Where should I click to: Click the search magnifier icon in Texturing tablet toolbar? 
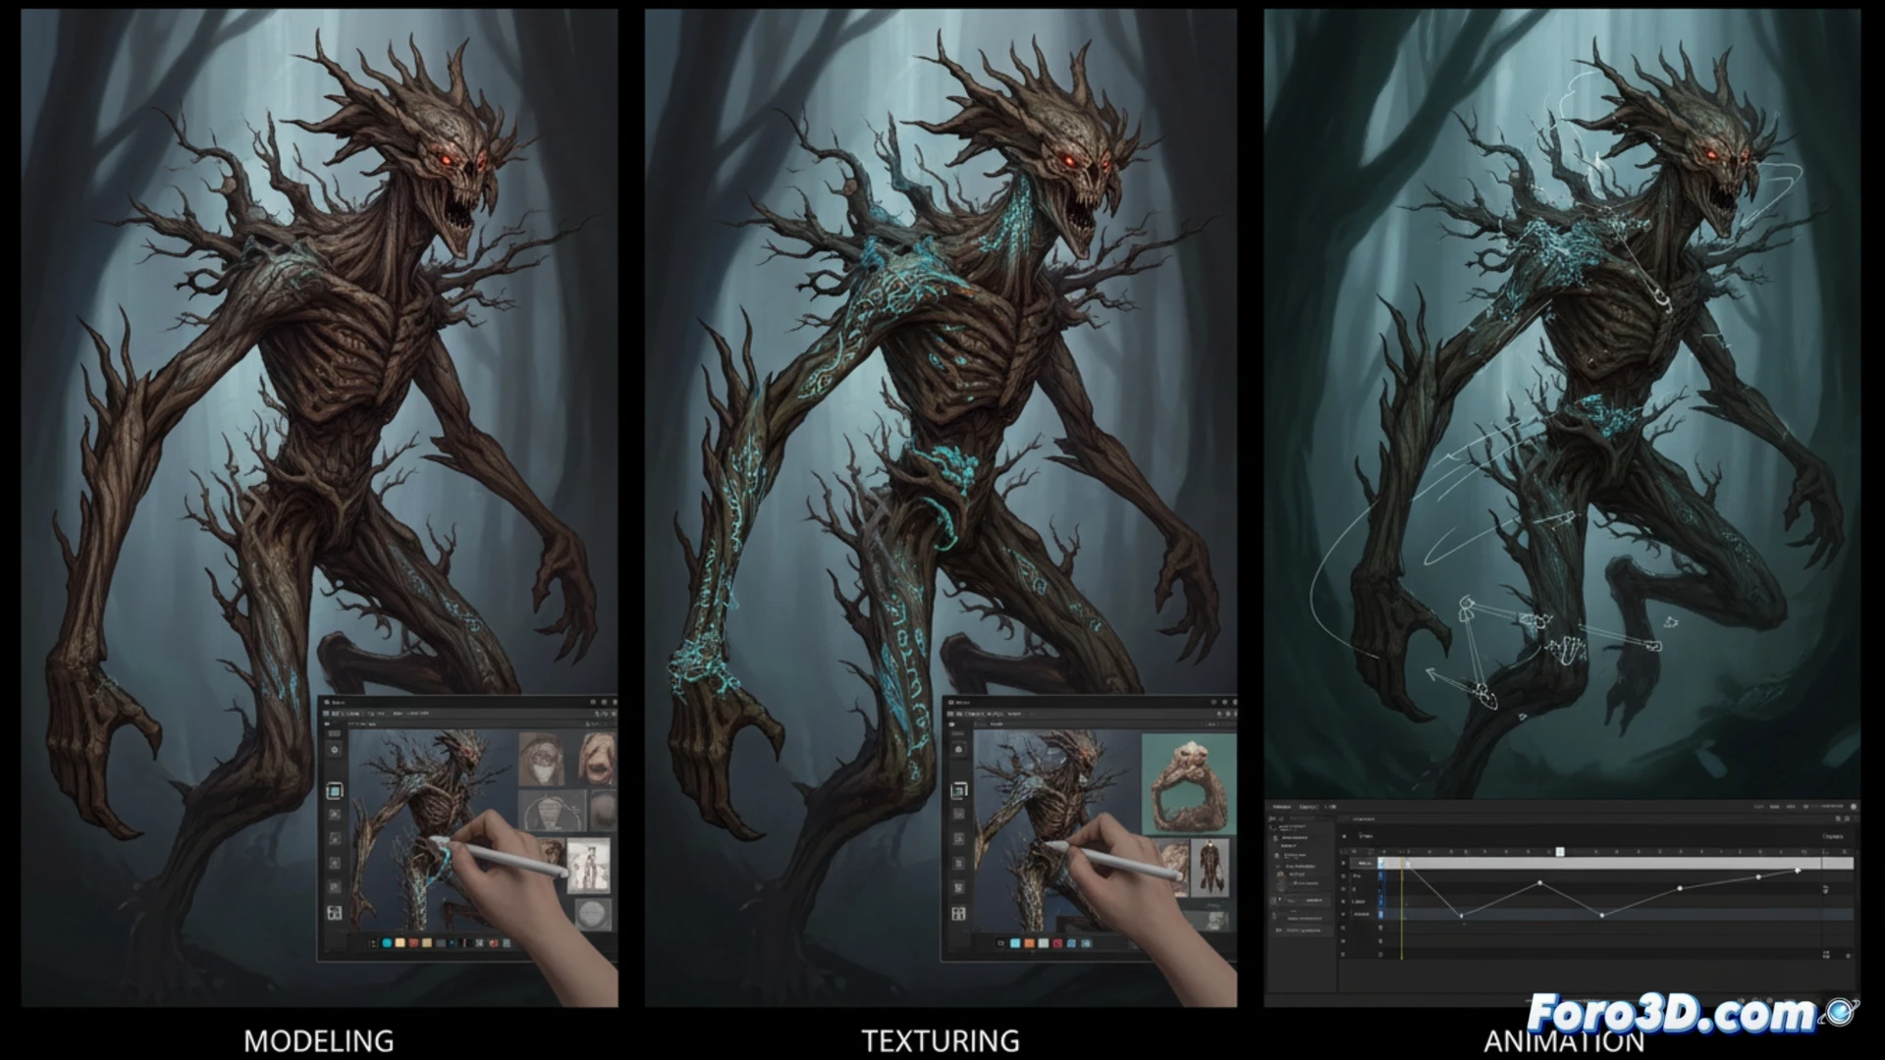[1218, 714]
